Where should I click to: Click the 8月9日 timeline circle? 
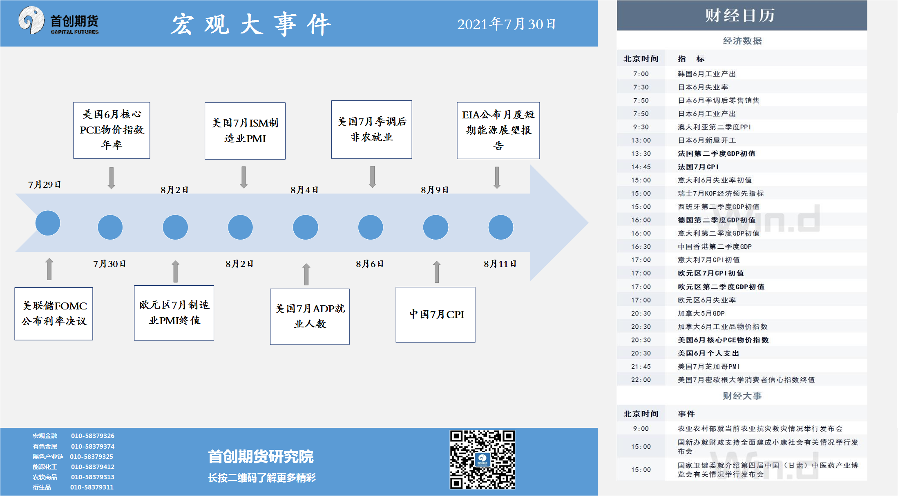(x=436, y=227)
